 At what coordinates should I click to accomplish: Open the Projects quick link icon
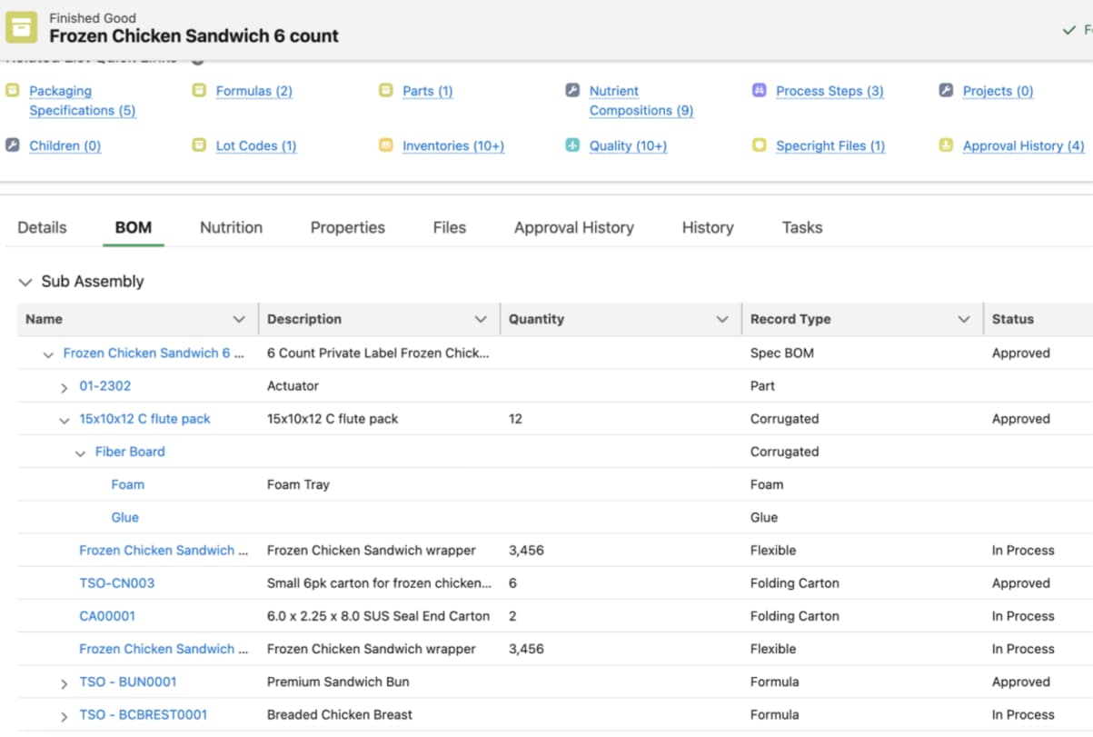pos(944,91)
